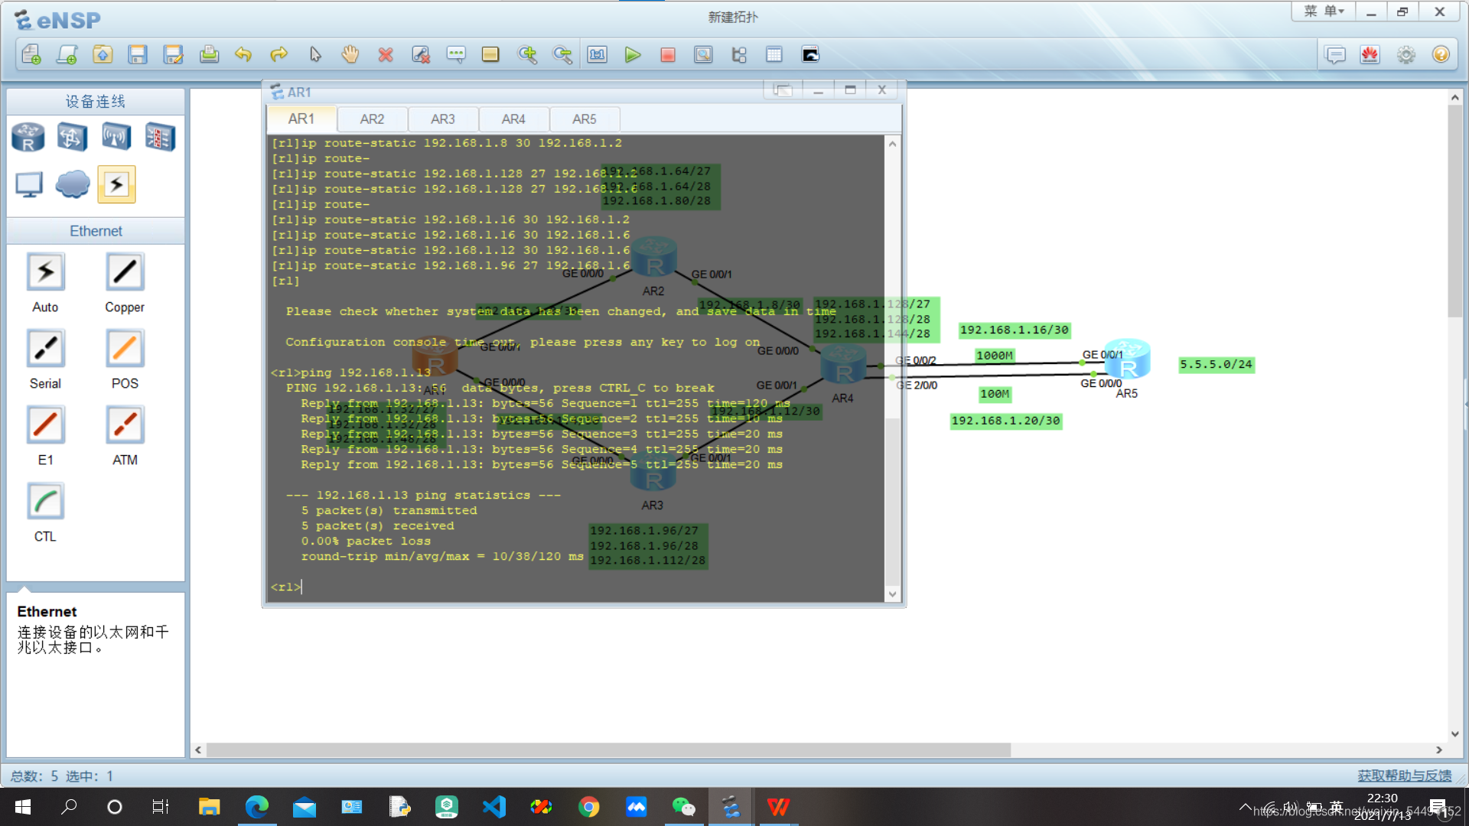Choose the POS cable type
The height and width of the screenshot is (826, 1469).
click(x=125, y=348)
